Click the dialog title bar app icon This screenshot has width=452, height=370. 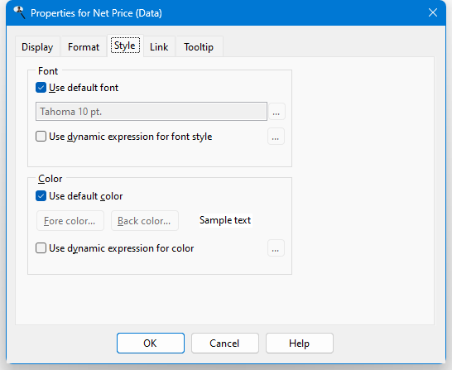[19, 12]
